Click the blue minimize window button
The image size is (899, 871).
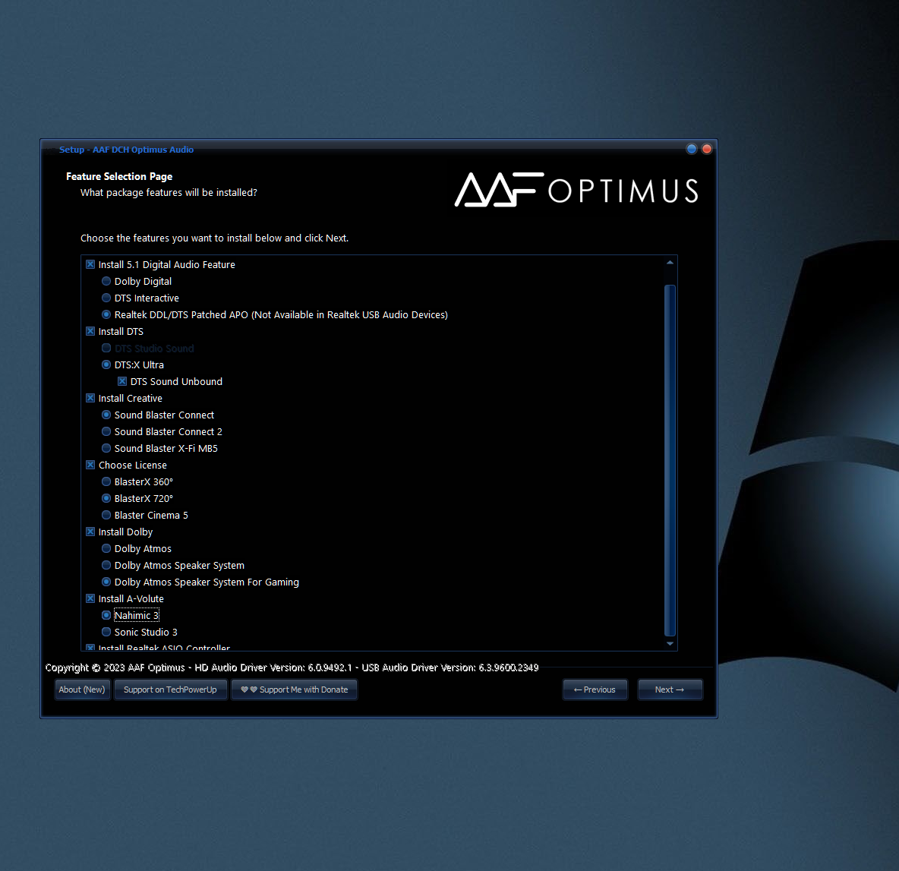pos(692,149)
